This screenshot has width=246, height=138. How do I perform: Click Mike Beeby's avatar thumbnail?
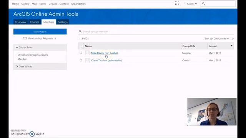(87, 53)
